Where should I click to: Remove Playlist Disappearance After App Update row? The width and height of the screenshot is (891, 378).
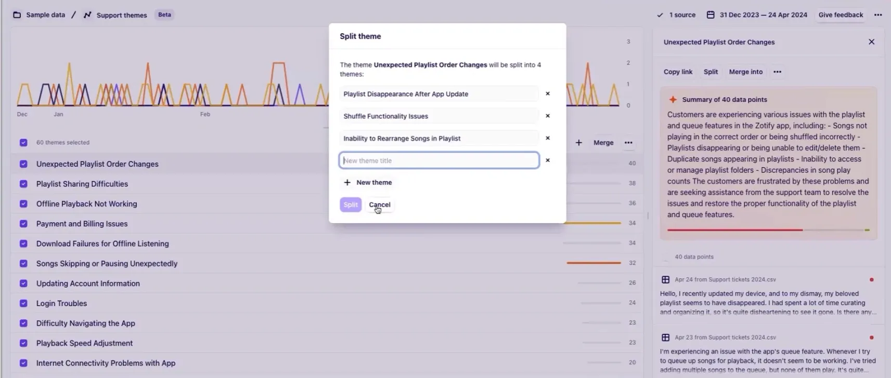(x=547, y=93)
